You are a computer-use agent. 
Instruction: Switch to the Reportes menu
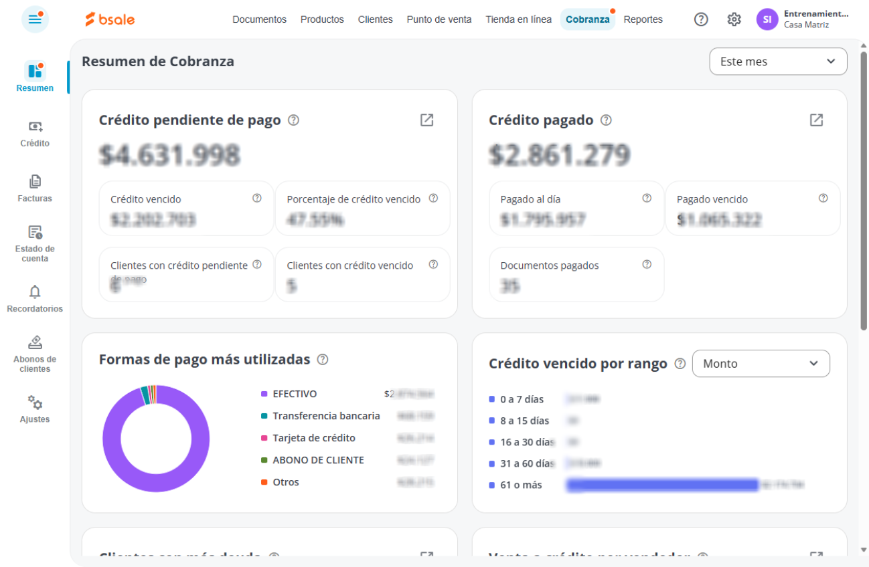point(643,19)
